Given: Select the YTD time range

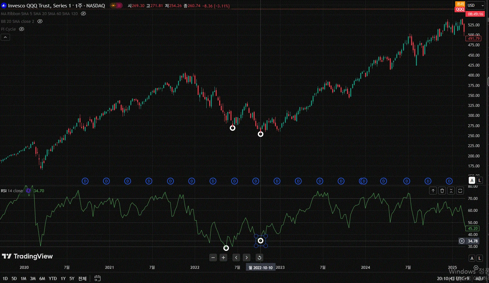Looking at the screenshot, I should [53, 278].
